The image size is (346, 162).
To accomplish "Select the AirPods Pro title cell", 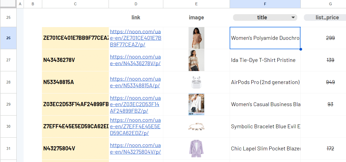I will (x=265, y=82).
